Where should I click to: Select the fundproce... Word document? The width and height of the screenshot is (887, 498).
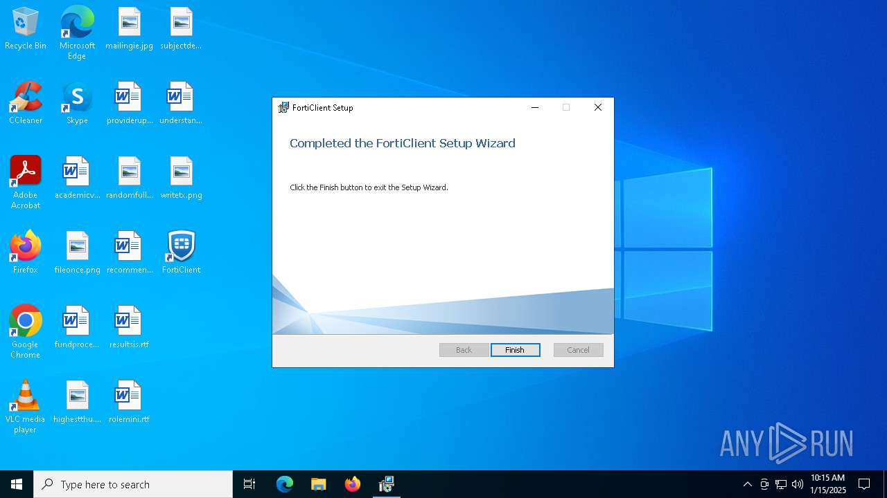tap(77, 328)
